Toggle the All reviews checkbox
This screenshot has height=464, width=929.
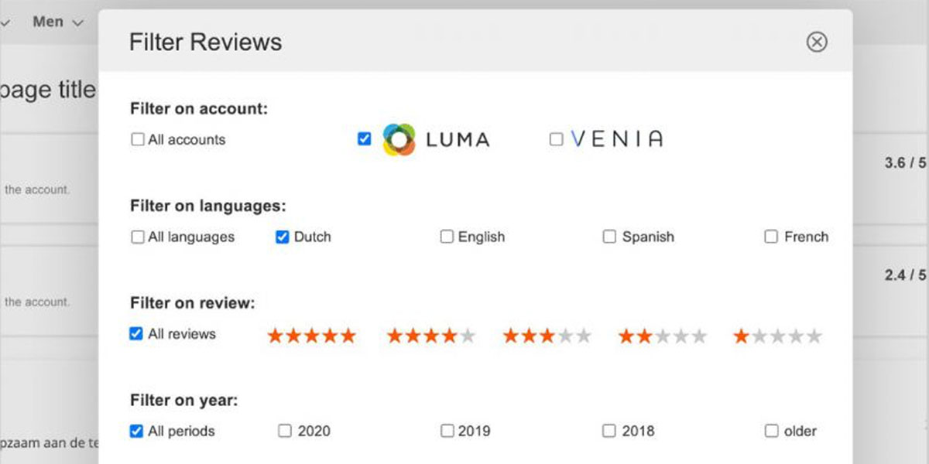[x=136, y=334]
